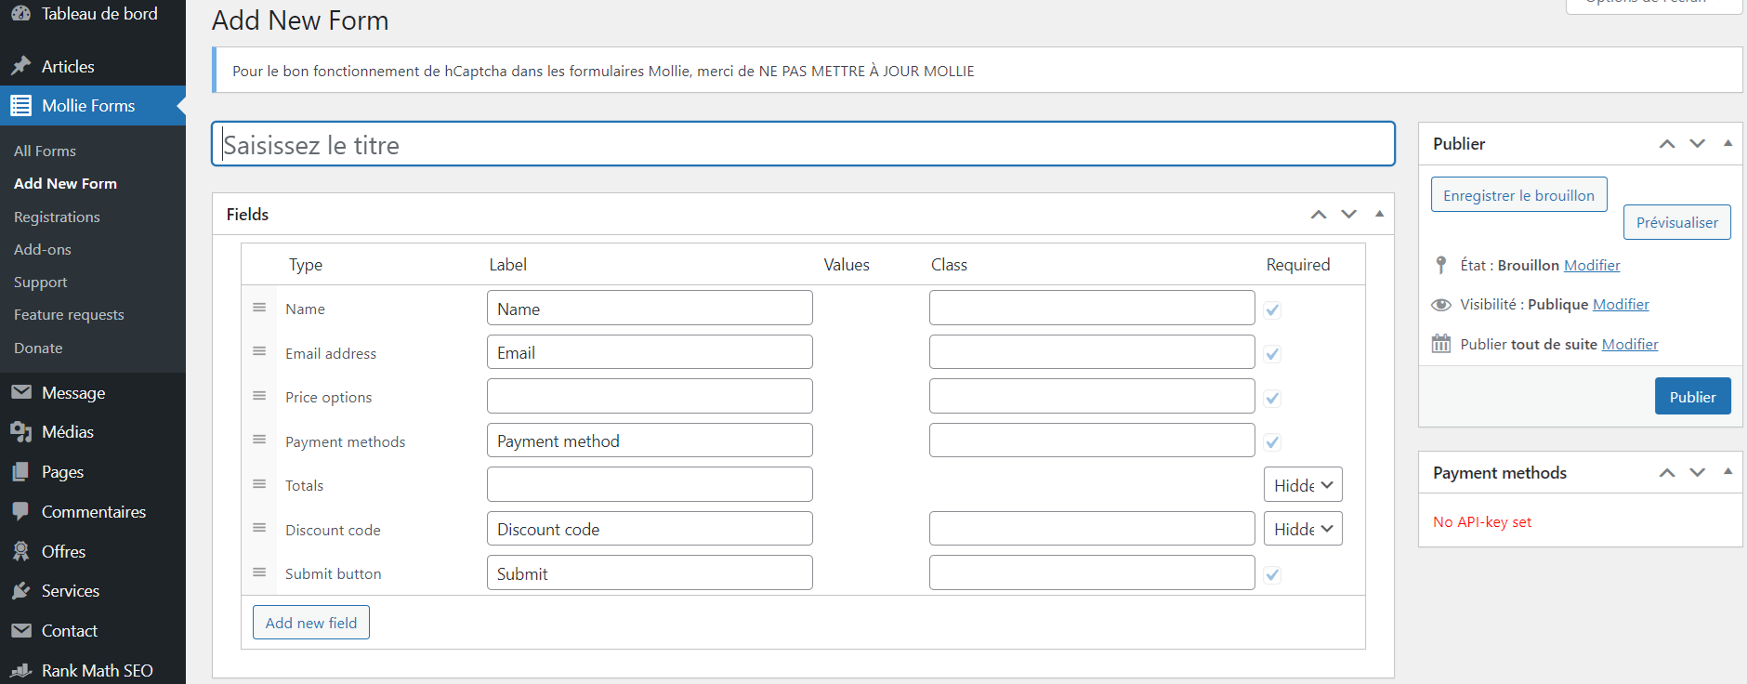The image size is (1747, 684).
Task: Click the Rank Math SEO icon
Action: 20,670
